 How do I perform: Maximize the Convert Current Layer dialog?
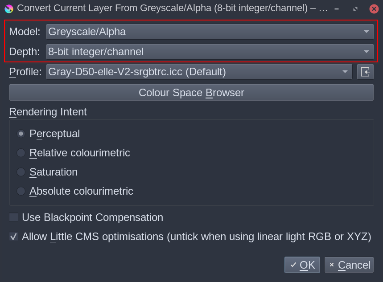click(x=355, y=8)
